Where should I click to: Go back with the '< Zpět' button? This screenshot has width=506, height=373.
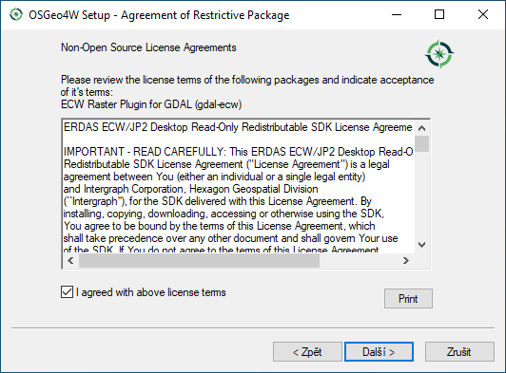point(307,352)
